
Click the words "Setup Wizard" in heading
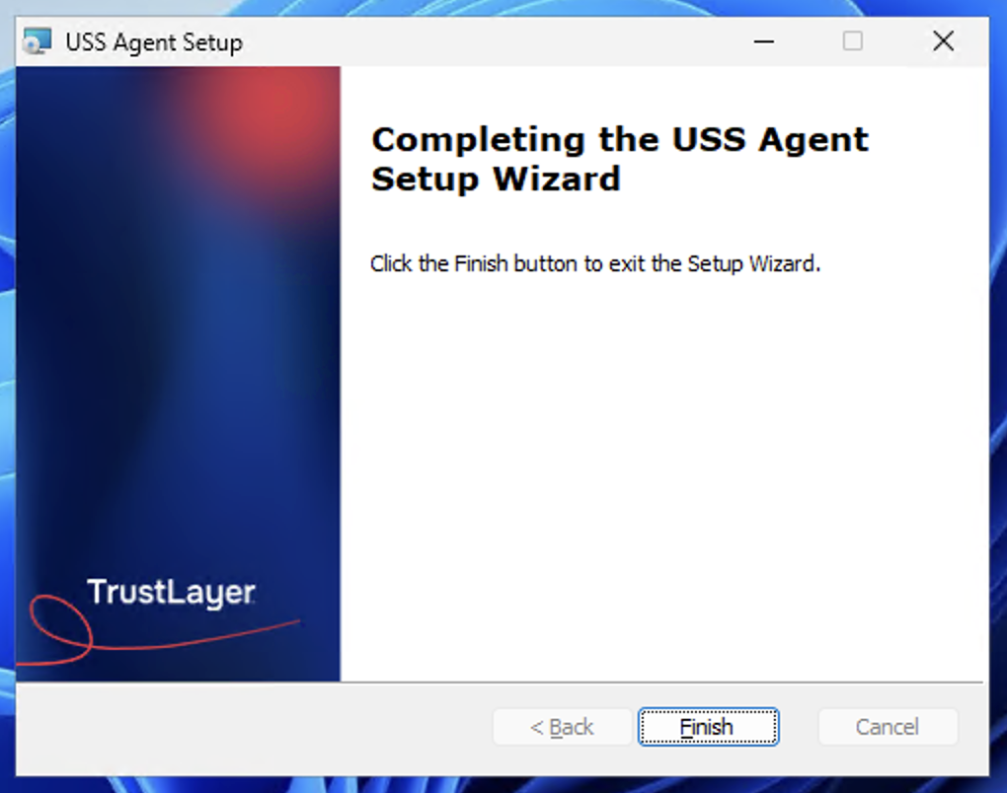point(496,179)
